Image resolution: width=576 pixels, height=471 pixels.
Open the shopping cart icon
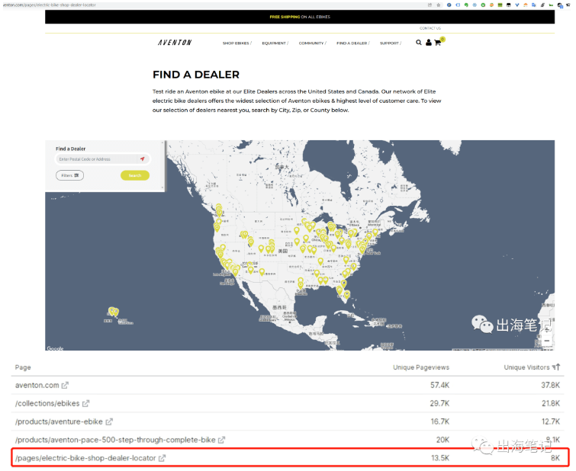click(438, 43)
